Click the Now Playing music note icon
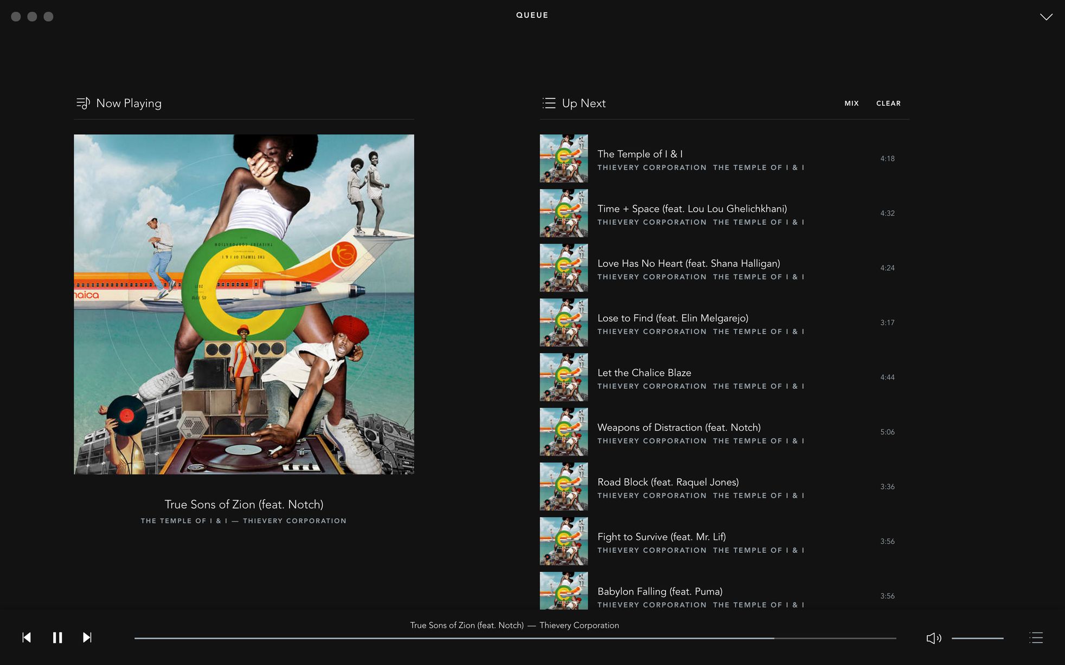This screenshot has width=1065, height=665. click(83, 103)
